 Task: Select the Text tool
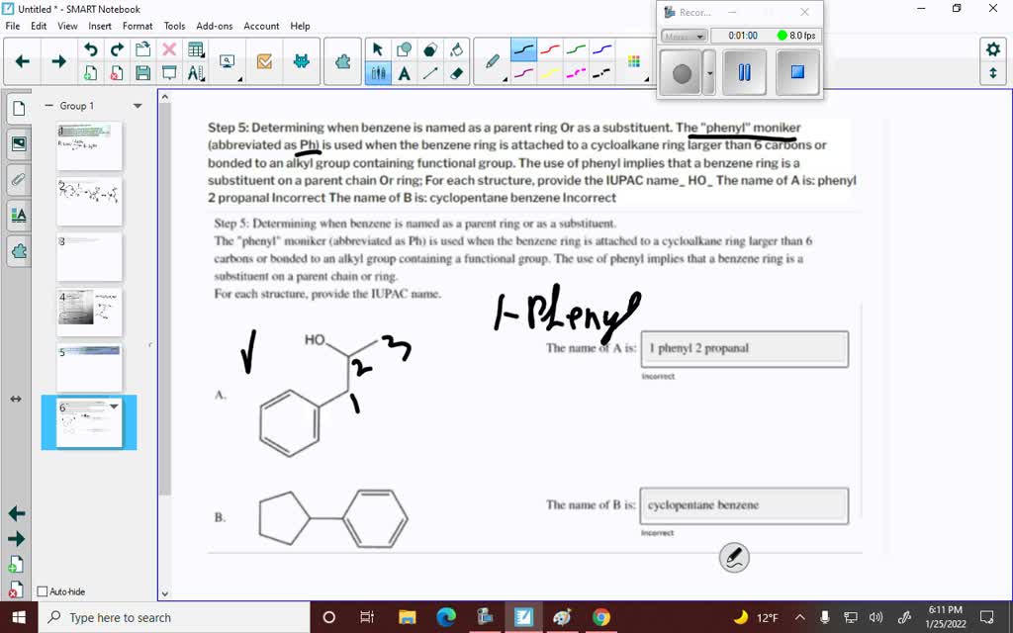(404, 71)
